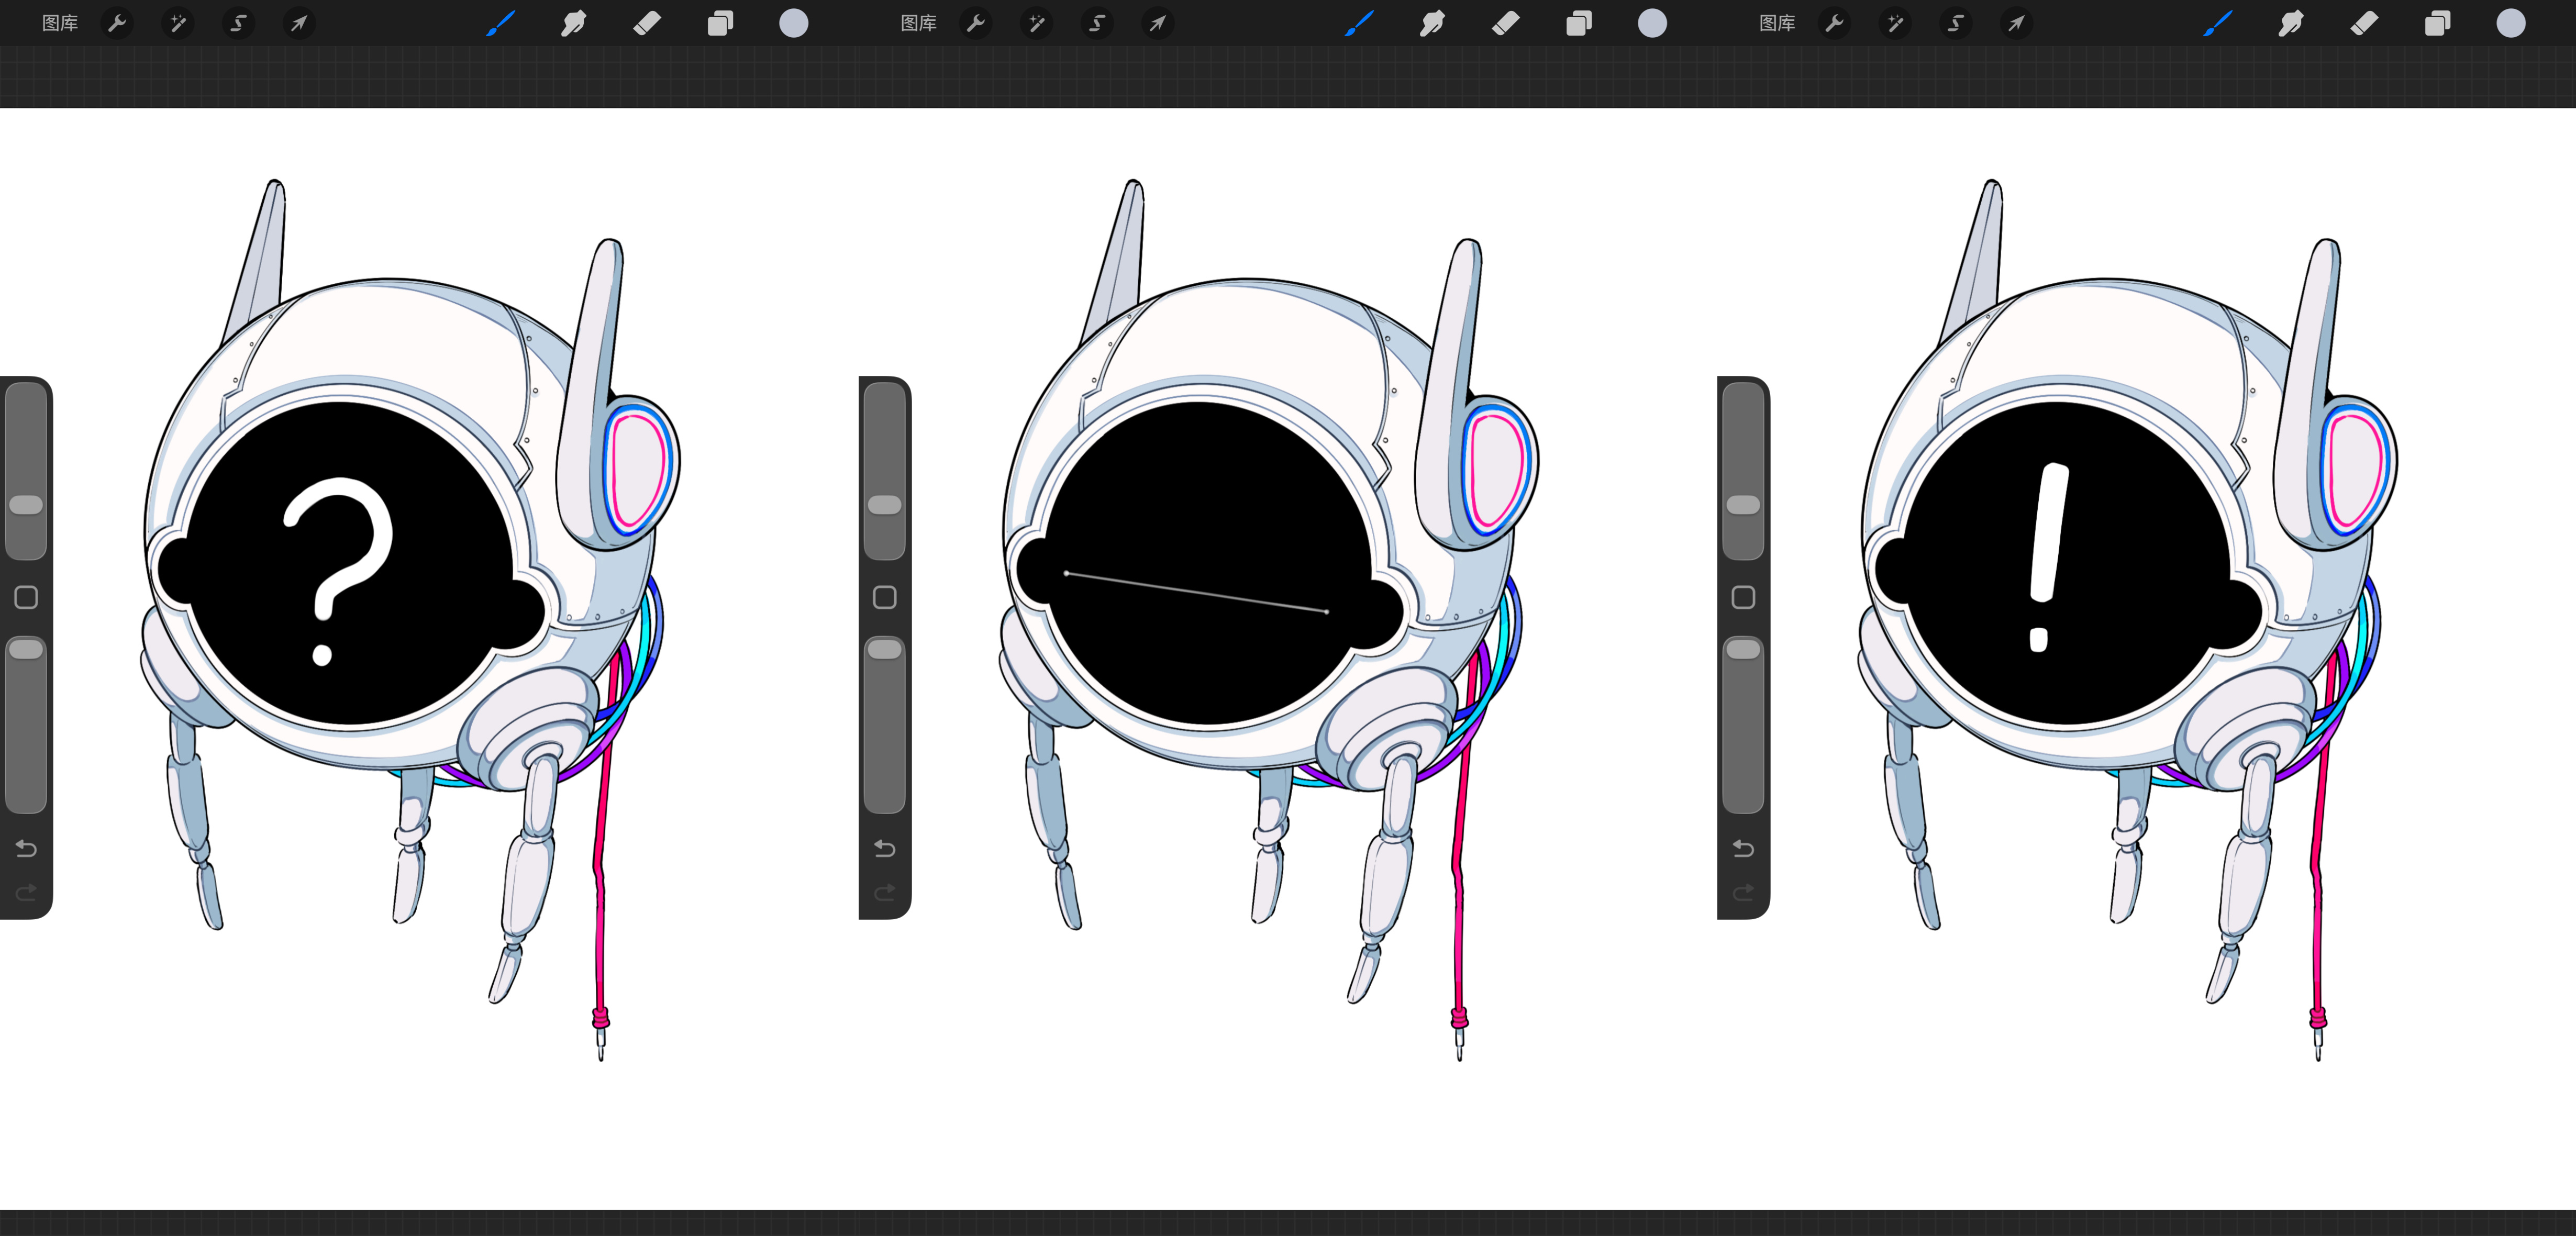Open the color circle above the straight-line robot
Viewport: 2576px width, 1236px height.
pyautogui.click(x=1653, y=23)
